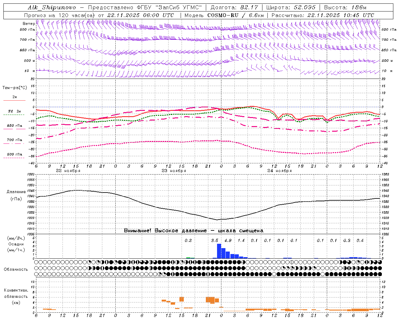Click the forecast length text Прогноз на 120 часа(ов)

click(60, 15)
